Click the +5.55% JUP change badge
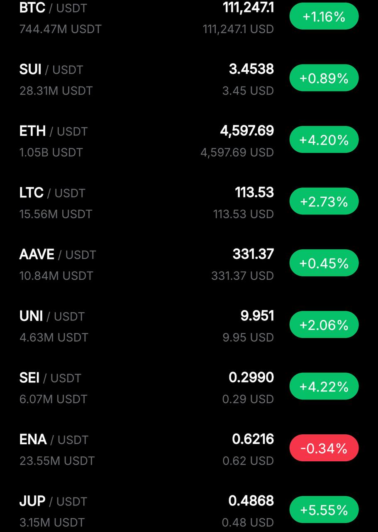The width and height of the screenshot is (378, 532). point(324,510)
